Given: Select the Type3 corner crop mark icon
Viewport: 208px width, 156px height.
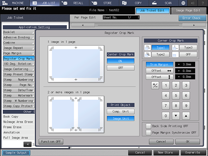Looking at the screenshot, I should 175,47.
